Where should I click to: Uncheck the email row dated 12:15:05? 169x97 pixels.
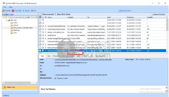click(x=40, y=23)
